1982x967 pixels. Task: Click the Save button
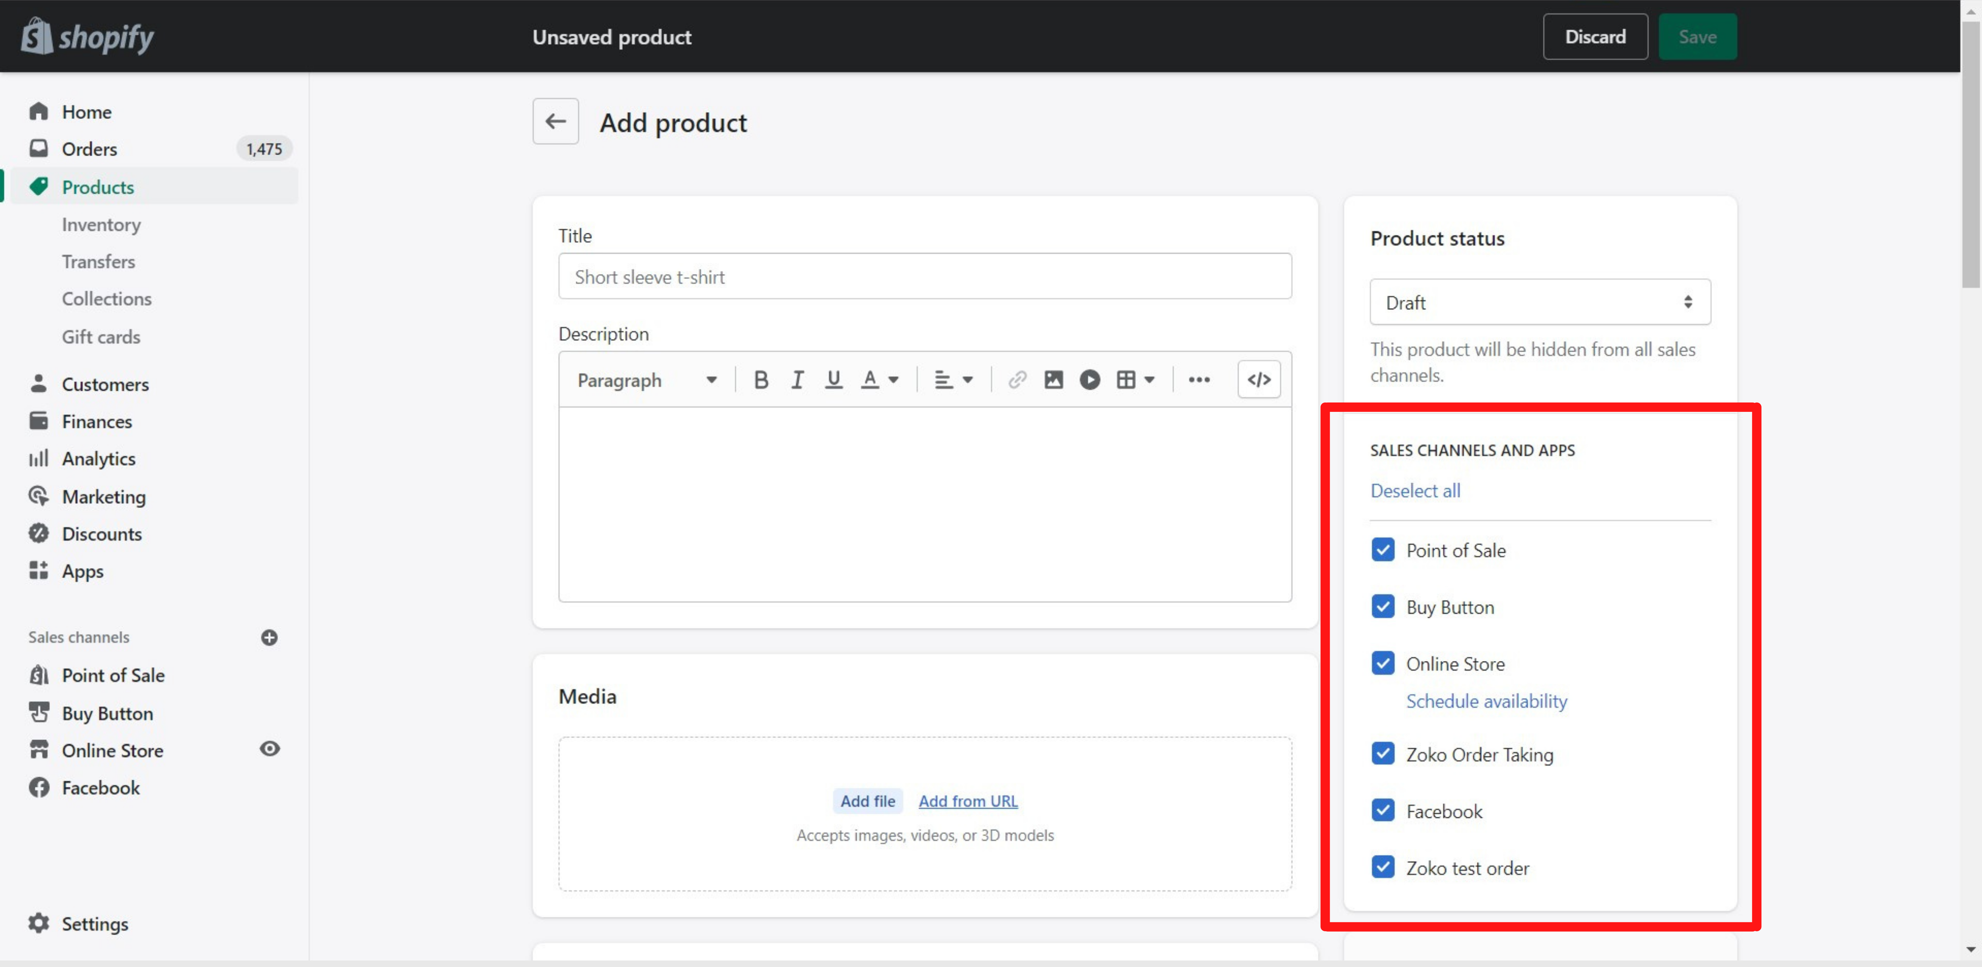click(x=1697, y=36)
